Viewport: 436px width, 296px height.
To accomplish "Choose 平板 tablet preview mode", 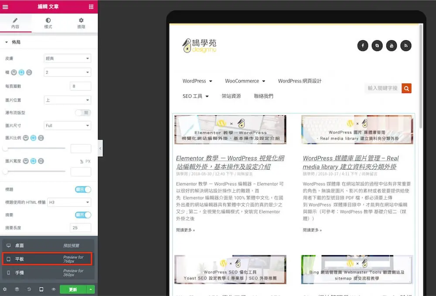I will (x=48, y=259).
